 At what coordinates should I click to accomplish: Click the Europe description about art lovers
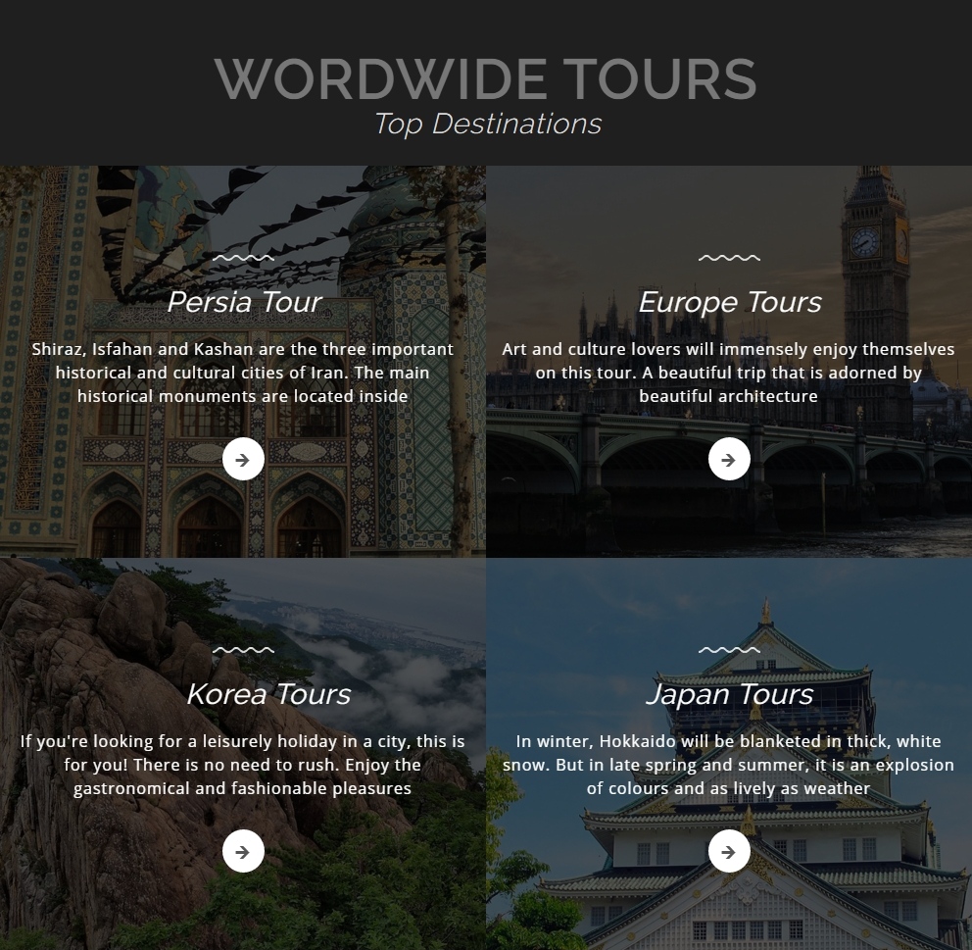pos(728,373)
